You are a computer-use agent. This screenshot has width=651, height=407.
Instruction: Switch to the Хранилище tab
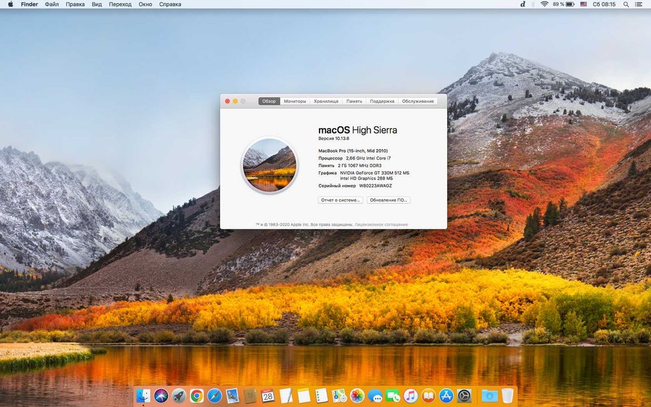pos(326,101)
